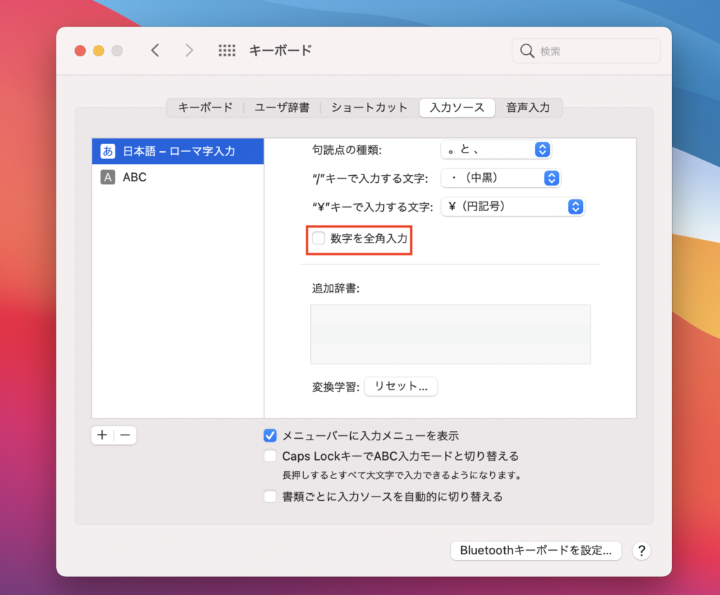Open the ショートカット tab
The height and width of the screenshot is (595, 720).
pyautogui.click(x=369, y=108)
